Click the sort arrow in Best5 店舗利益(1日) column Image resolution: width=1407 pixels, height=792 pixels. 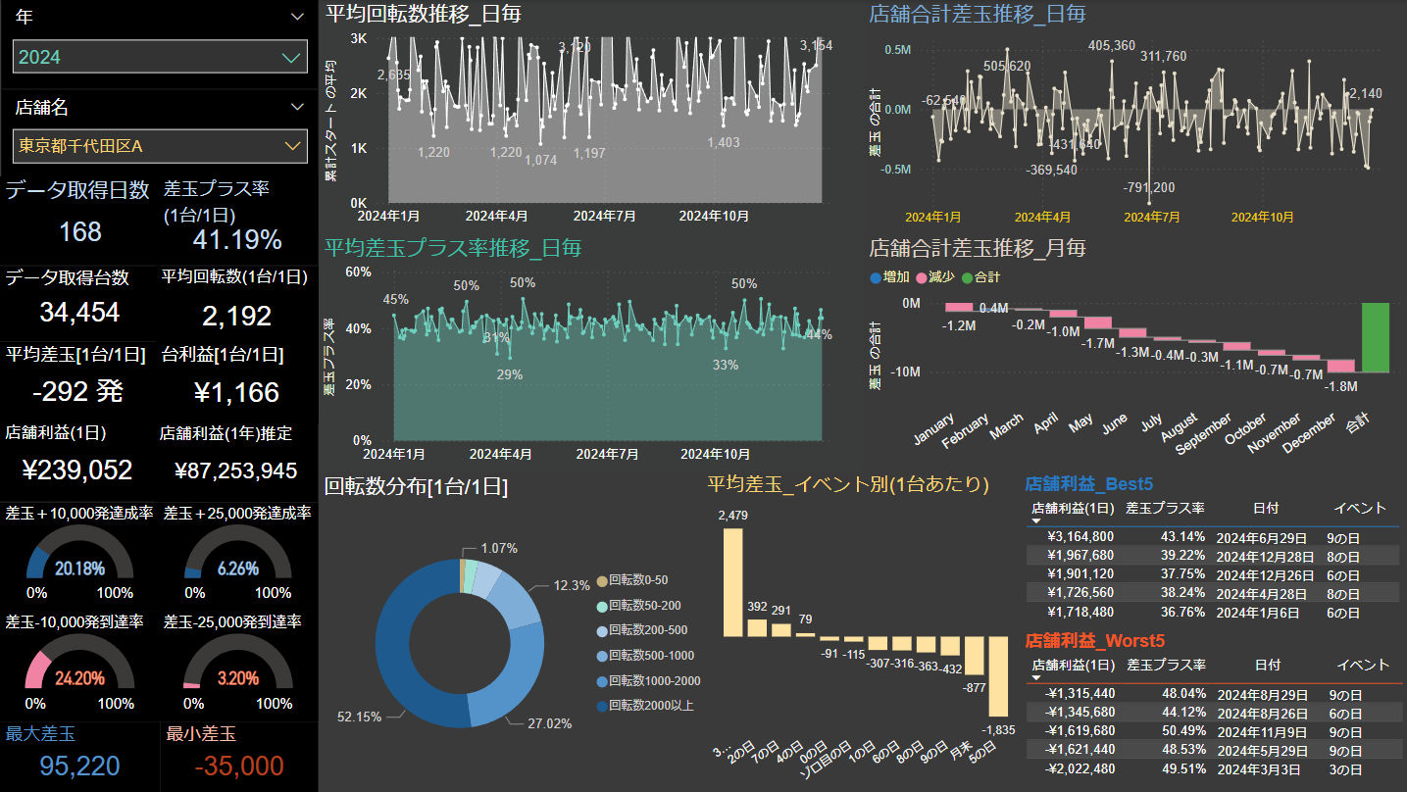click(x=1036, y=522)
